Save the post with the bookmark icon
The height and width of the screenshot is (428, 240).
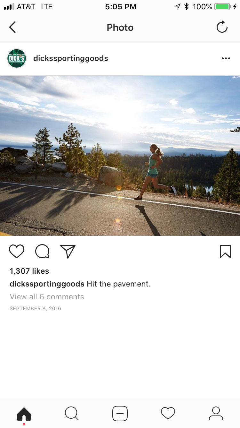coord(225,252)
